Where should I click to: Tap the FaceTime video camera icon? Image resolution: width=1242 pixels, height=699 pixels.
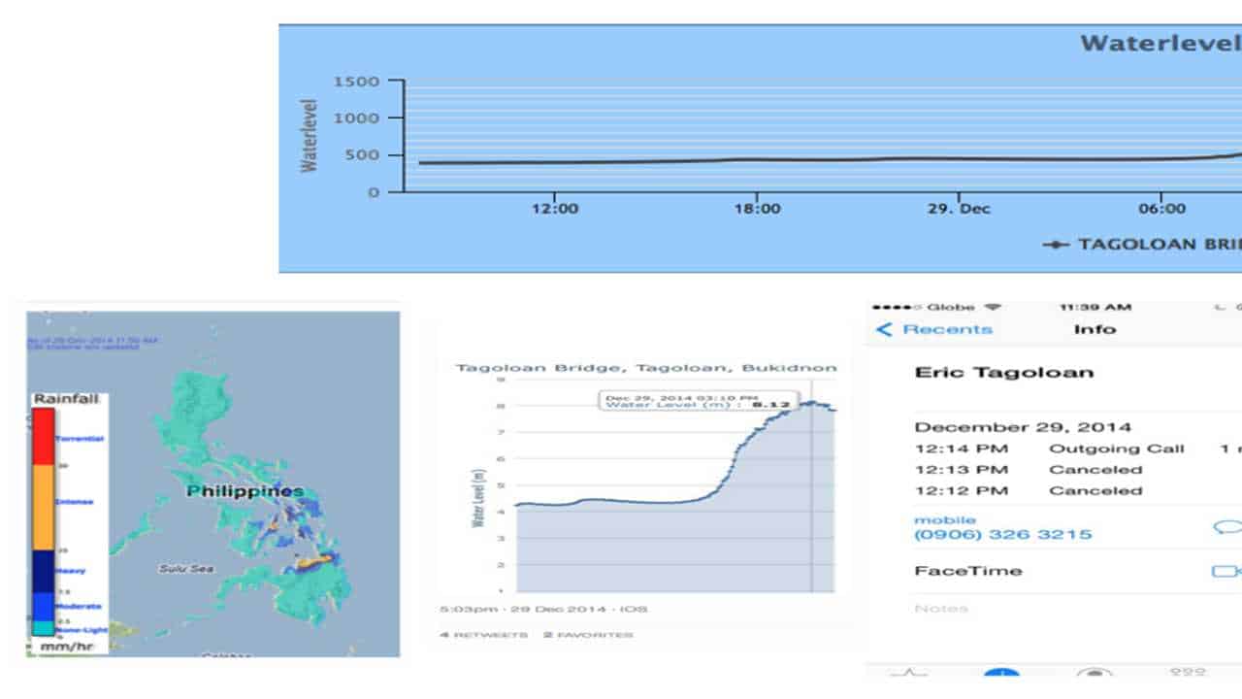click(x=1227, y=571)
